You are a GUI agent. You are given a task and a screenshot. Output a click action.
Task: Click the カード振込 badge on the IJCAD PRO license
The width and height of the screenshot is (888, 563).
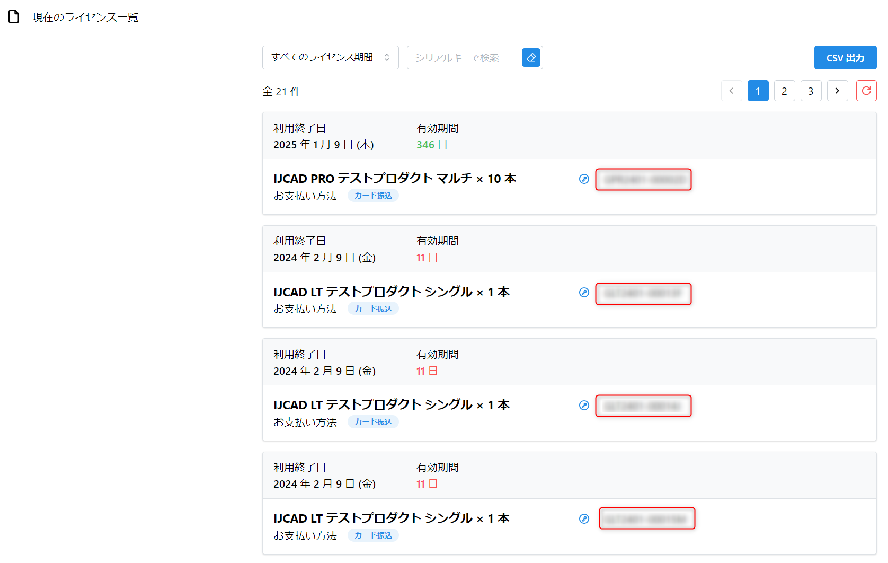coord(373,195)
